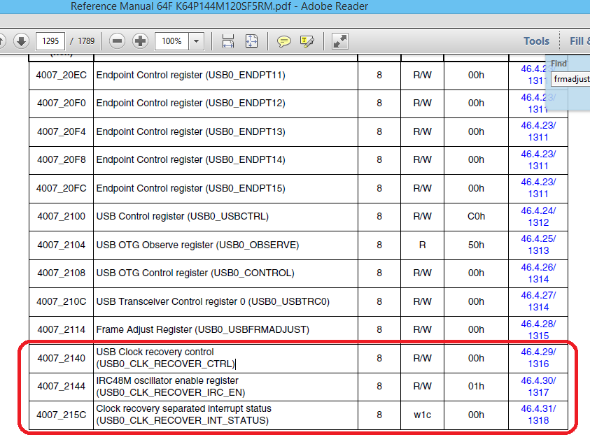
Task: Go to previous page with up arrow
Action: pos(2,41)
